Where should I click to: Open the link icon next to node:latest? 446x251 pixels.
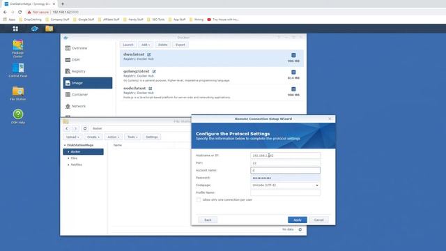tap(151, 89)
